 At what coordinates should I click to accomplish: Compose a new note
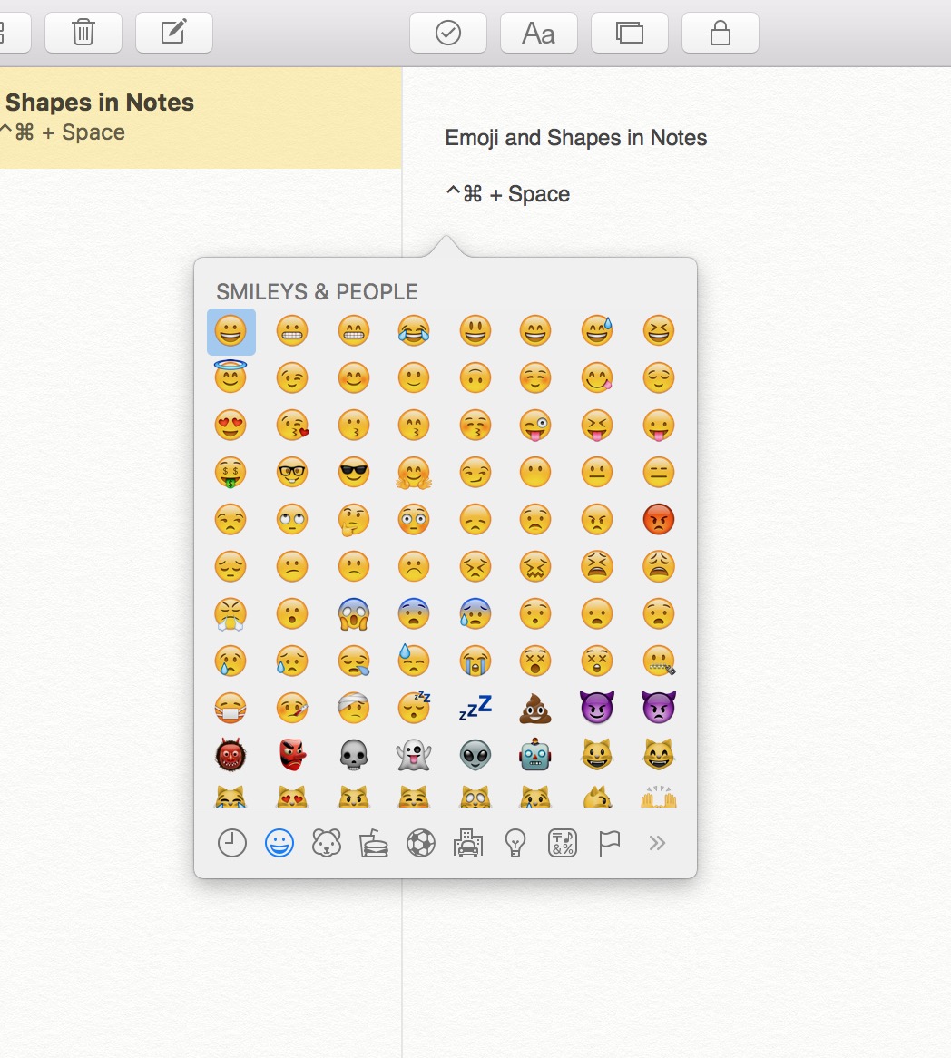point(174,32)
